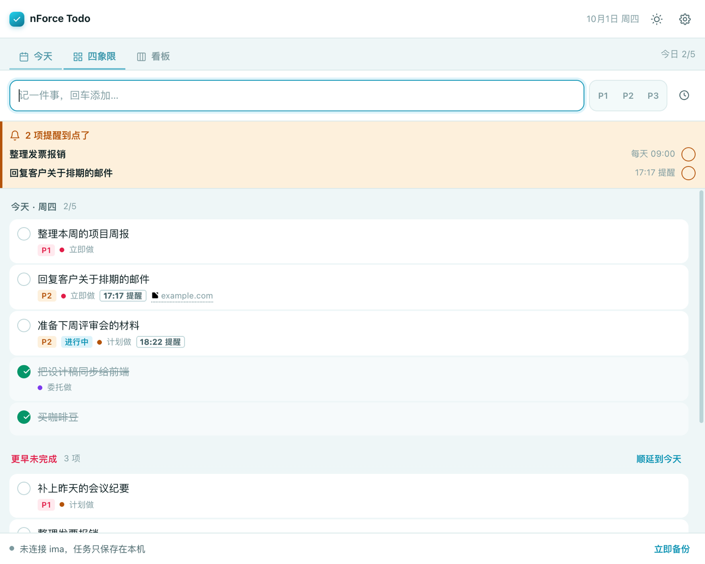Screen dimensions: 705x564
Task: Click the P1 badge on 整理本周的项目周报
Action: [x=46, y=250]
